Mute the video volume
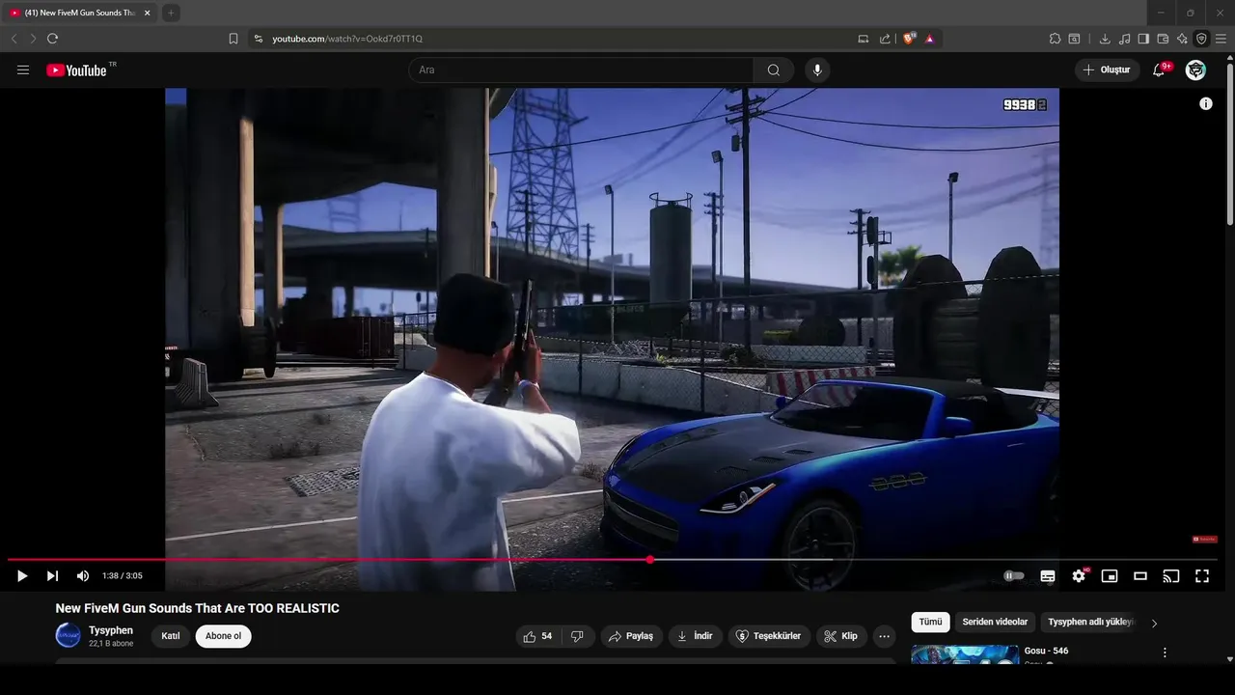 click(x=83, y=576)
